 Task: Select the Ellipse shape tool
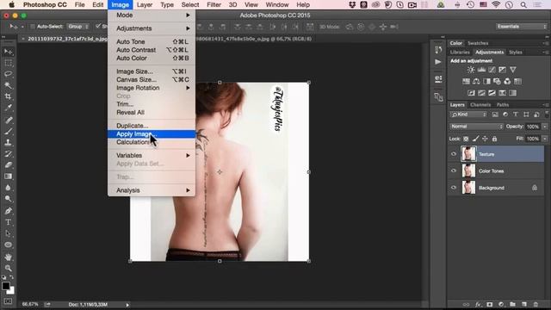(x=9, y=245)
